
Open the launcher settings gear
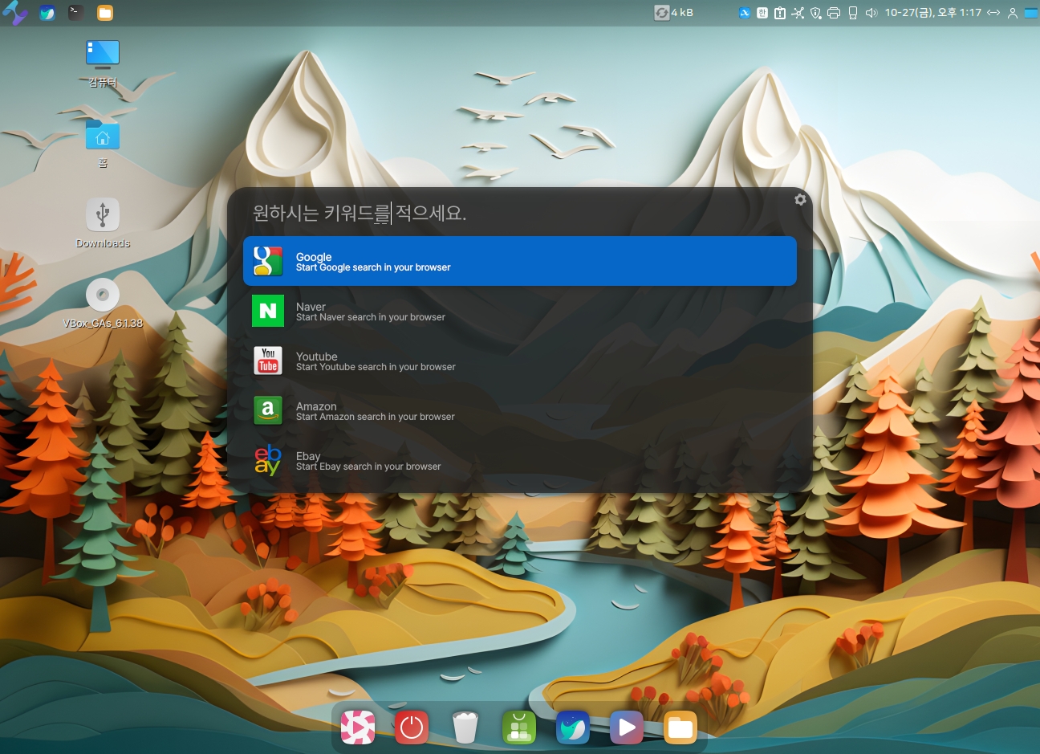click(800, 199)
